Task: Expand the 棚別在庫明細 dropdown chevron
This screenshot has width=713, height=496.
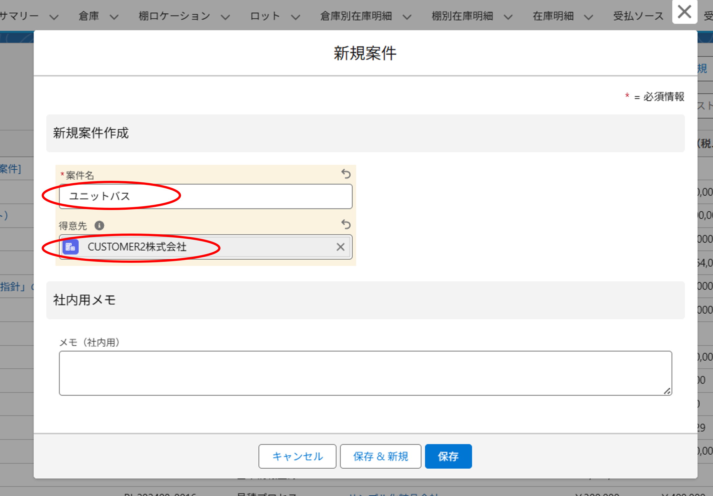Action: click(x=508, y=17)
